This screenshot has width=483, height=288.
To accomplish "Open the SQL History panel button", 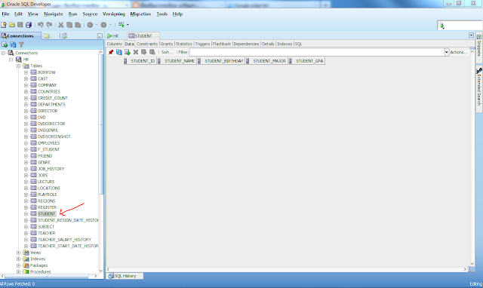I will [125, 276].
